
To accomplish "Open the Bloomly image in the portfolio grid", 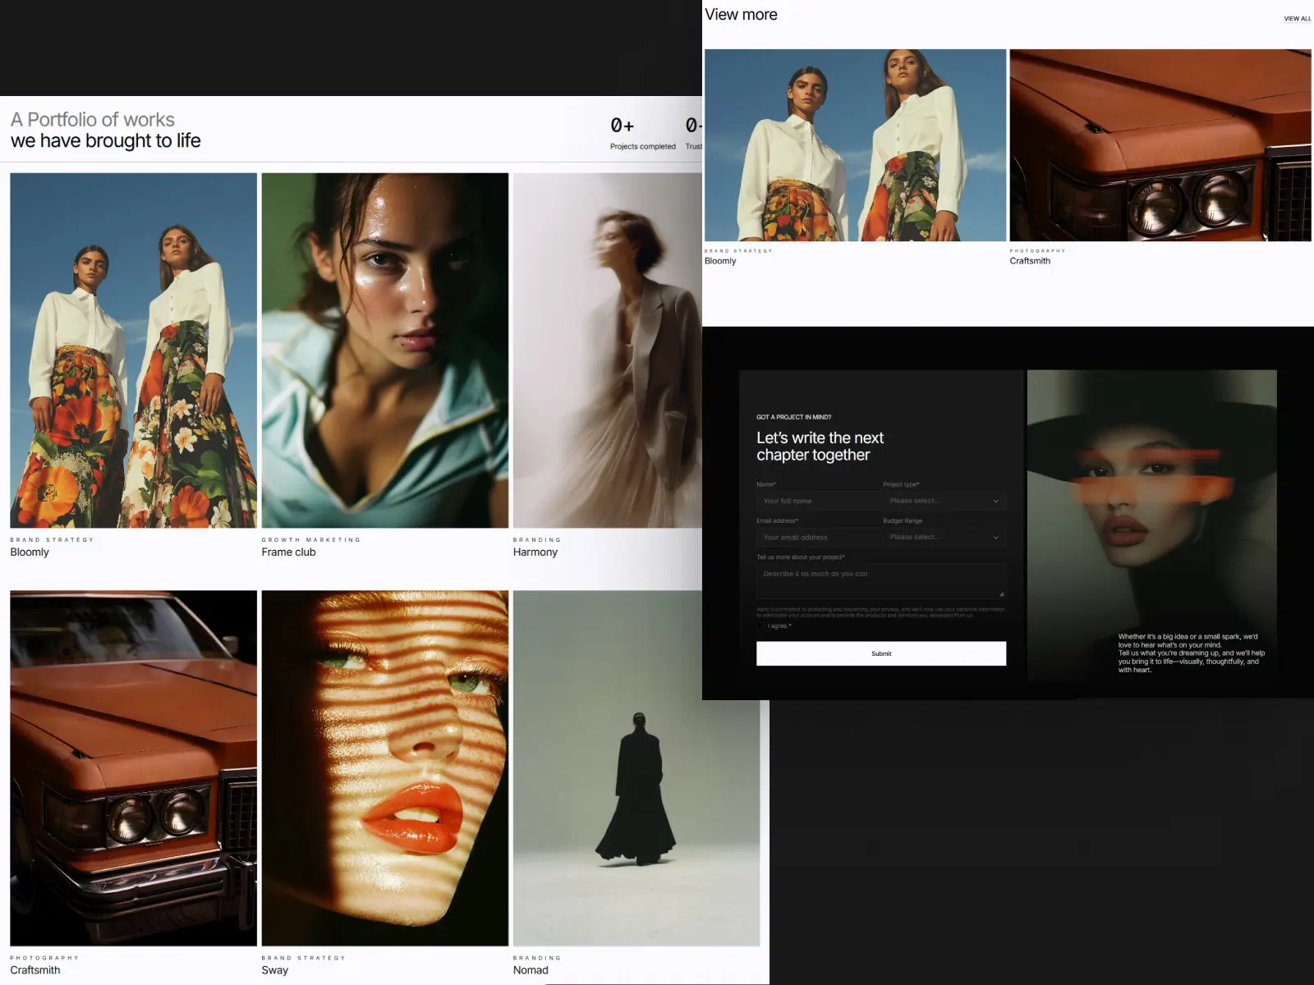I will [x=133, y=350].
